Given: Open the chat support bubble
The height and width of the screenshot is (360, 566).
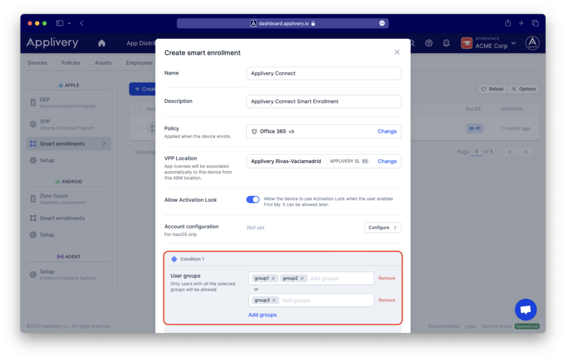Looking at the screenshot, I should pos(526,310).
